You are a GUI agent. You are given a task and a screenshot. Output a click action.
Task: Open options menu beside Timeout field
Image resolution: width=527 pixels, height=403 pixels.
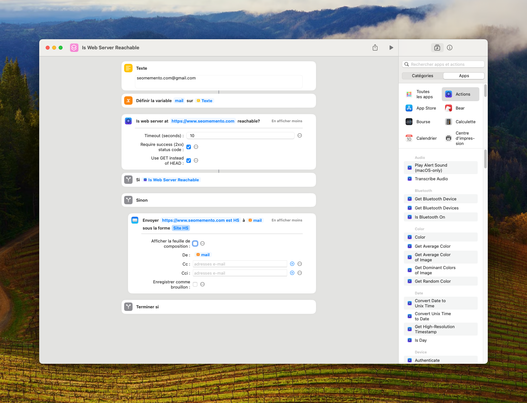pyautogui.click(x=300, y=136)
